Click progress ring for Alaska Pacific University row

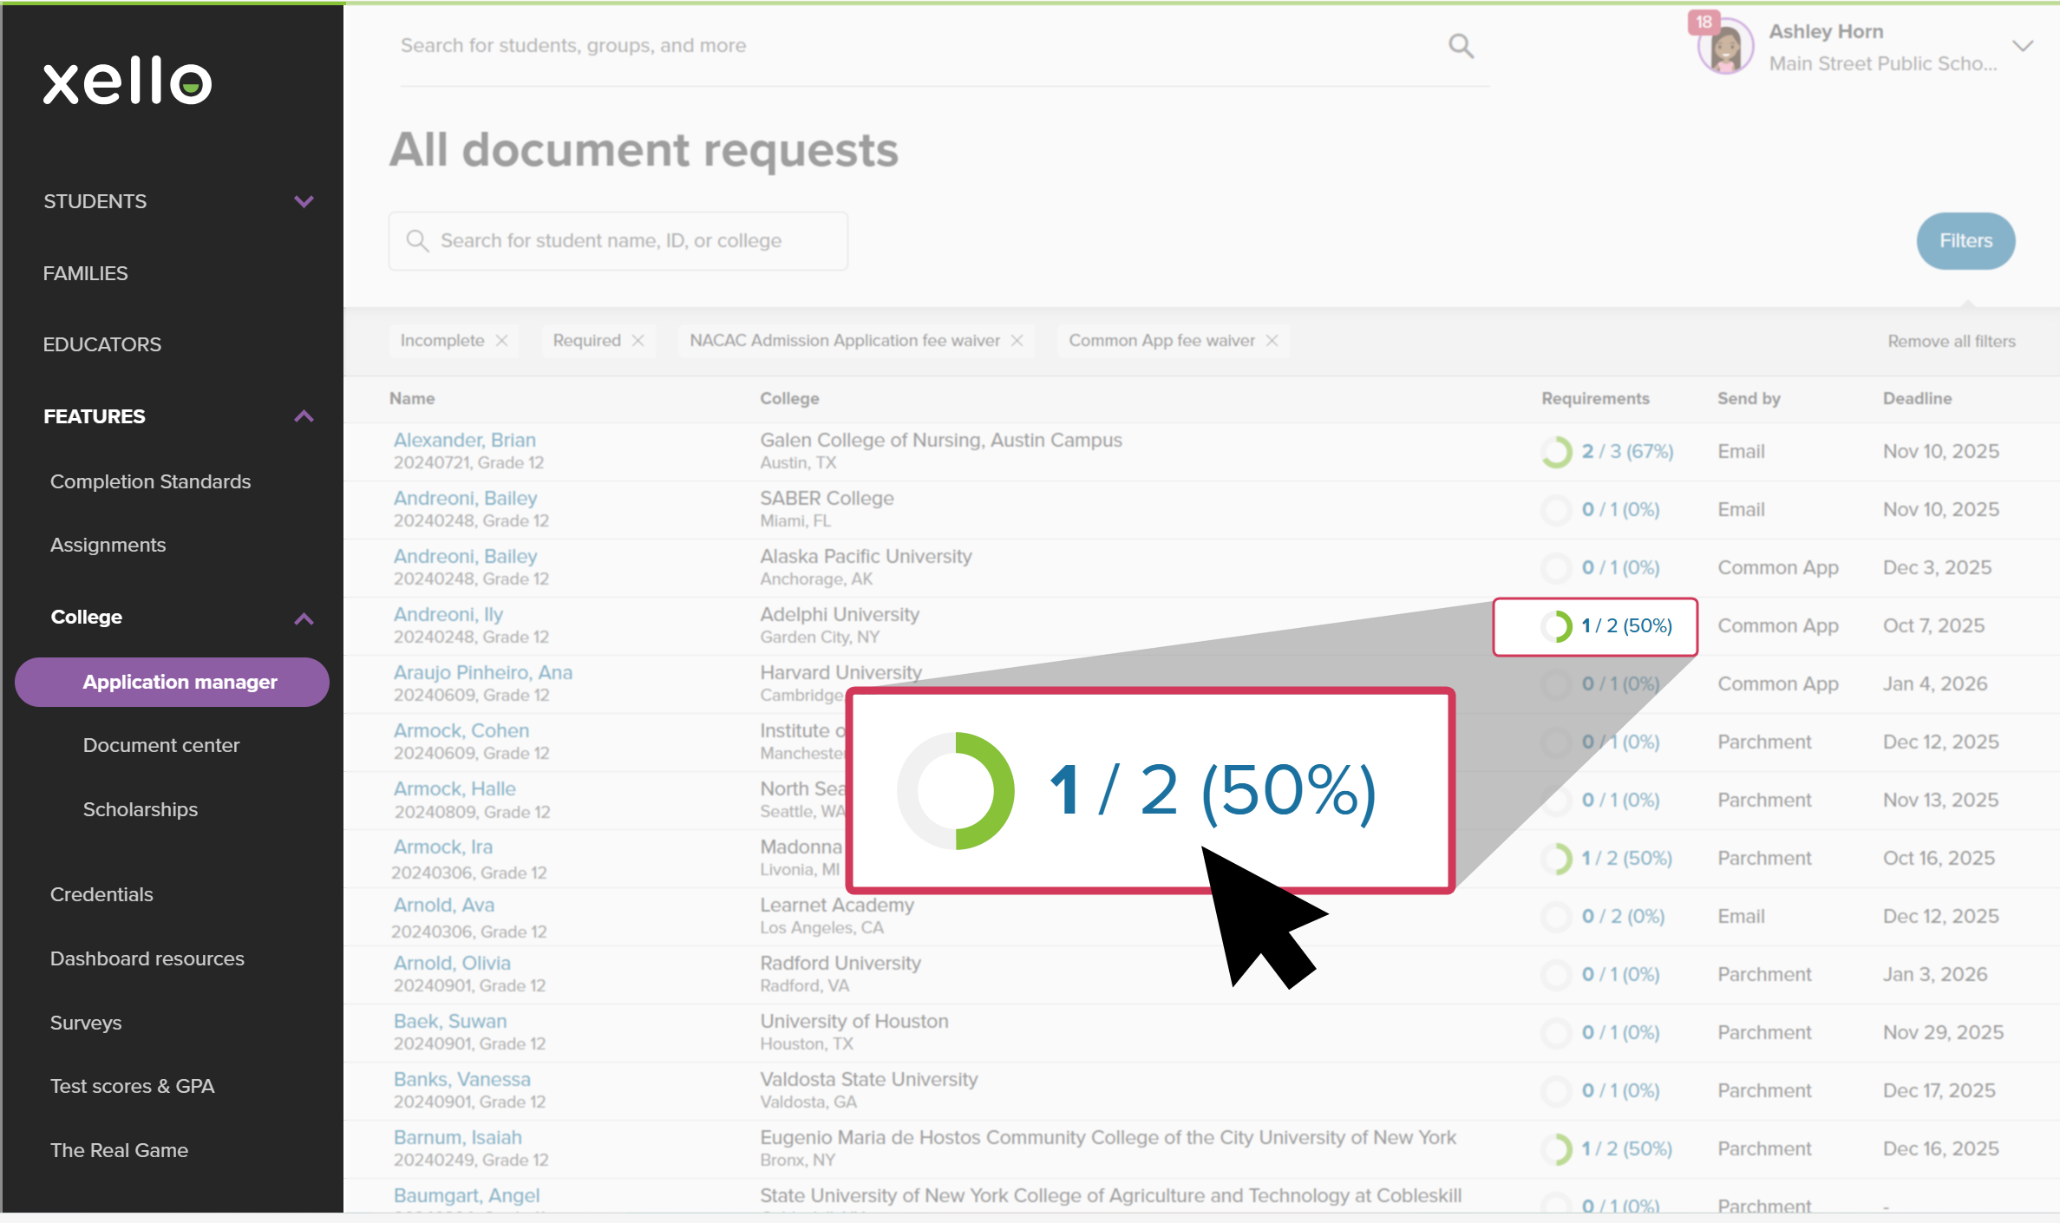[1556, 568]
